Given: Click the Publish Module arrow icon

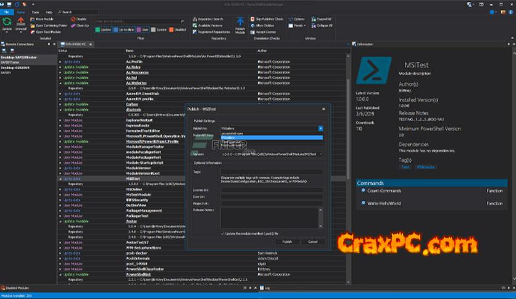Looking at the screenshot, I should pos(240,22).
